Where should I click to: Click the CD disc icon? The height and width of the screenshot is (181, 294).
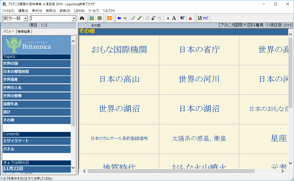99,18
